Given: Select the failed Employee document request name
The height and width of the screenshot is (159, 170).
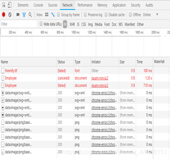Looking at the screenshot, I should coord(11,85).
